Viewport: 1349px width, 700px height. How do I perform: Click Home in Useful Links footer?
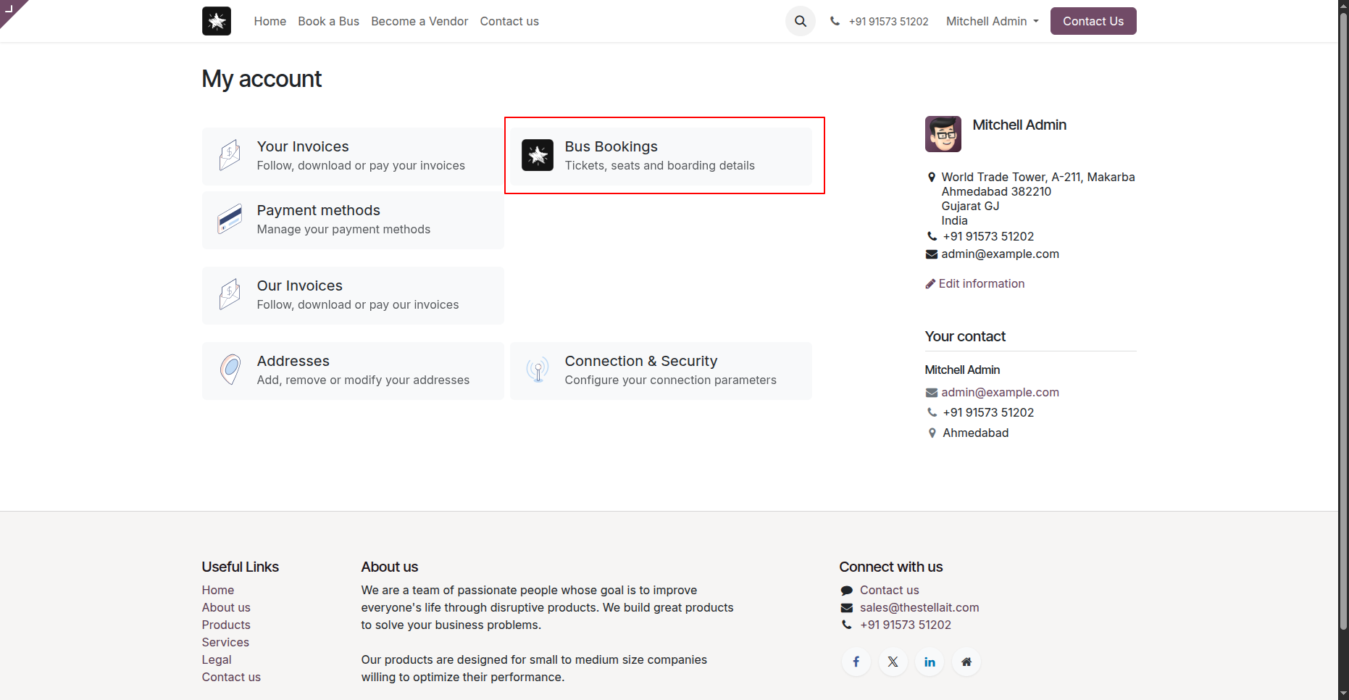[x=218, y=590]
